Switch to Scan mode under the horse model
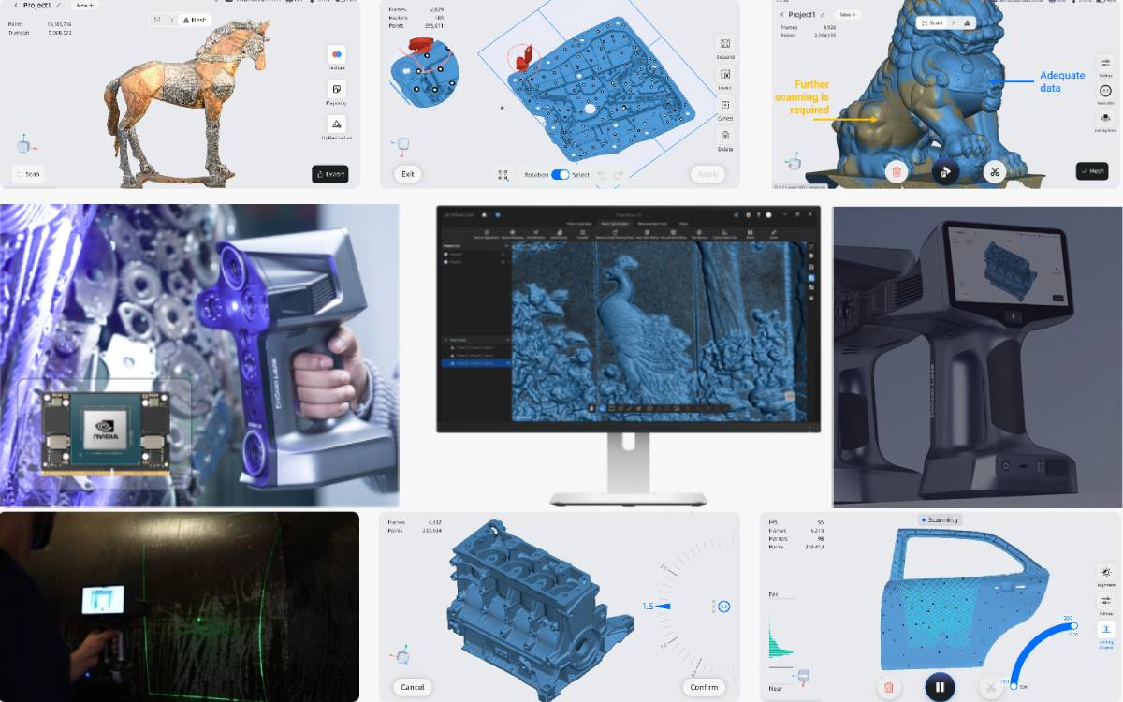1123x702 pixels. click(x=27, y=174)
